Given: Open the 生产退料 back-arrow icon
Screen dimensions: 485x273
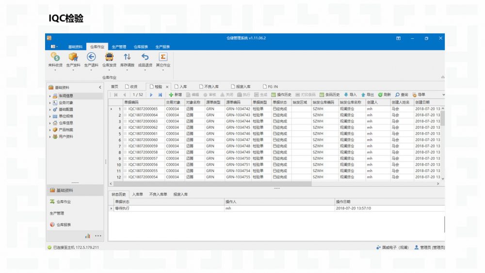Looking at the screenshot, I should point(91,57).
